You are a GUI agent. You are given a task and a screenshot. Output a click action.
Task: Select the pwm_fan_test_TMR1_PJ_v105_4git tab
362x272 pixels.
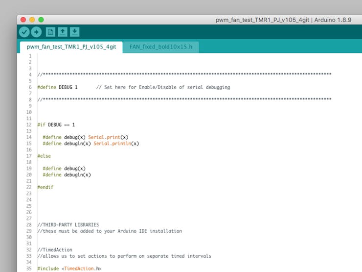click(x=71, y=47)
